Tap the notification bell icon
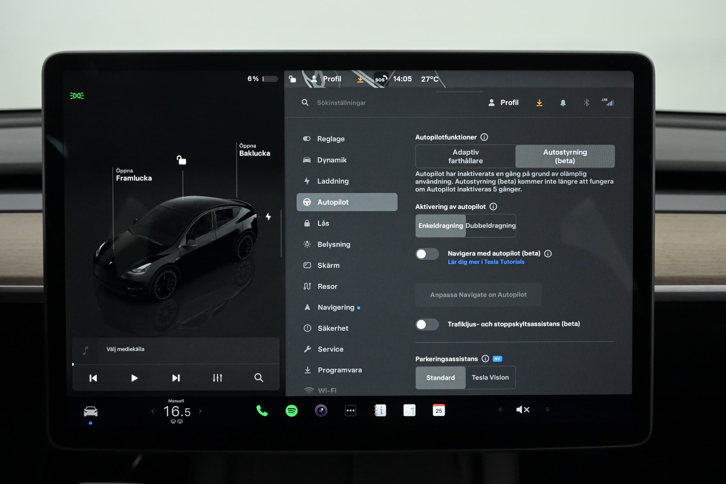The image size is (726, 484). coord(563,103)
